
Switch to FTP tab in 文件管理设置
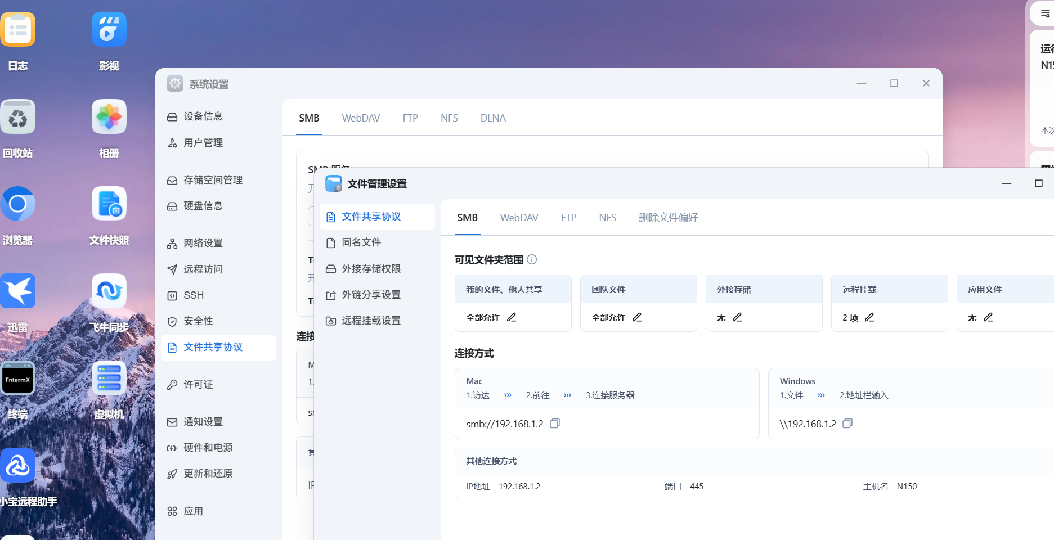[x=568, y=218]
